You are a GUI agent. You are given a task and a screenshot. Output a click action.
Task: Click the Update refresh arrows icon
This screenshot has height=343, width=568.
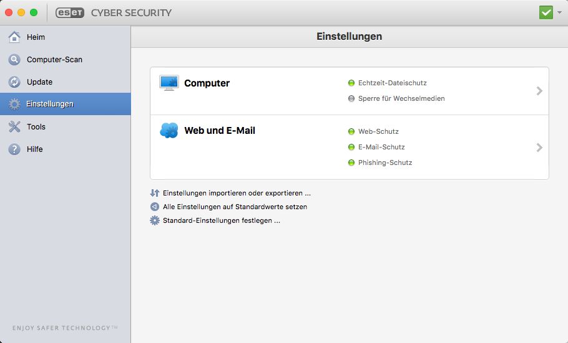click(x=14, y=82)
